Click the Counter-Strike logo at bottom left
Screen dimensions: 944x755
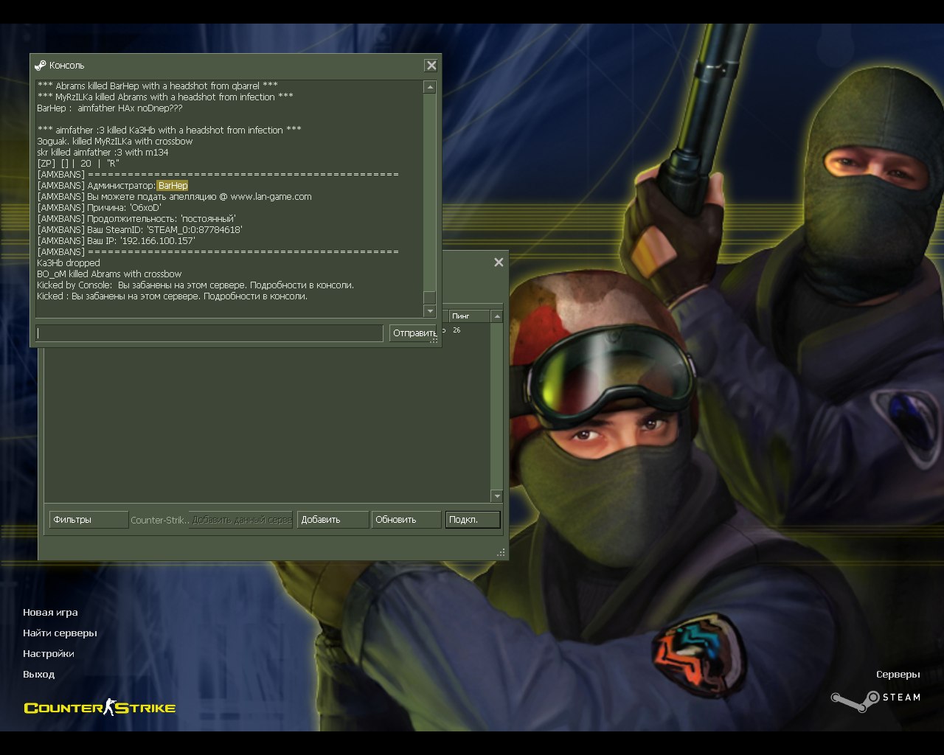coord(100,709)
